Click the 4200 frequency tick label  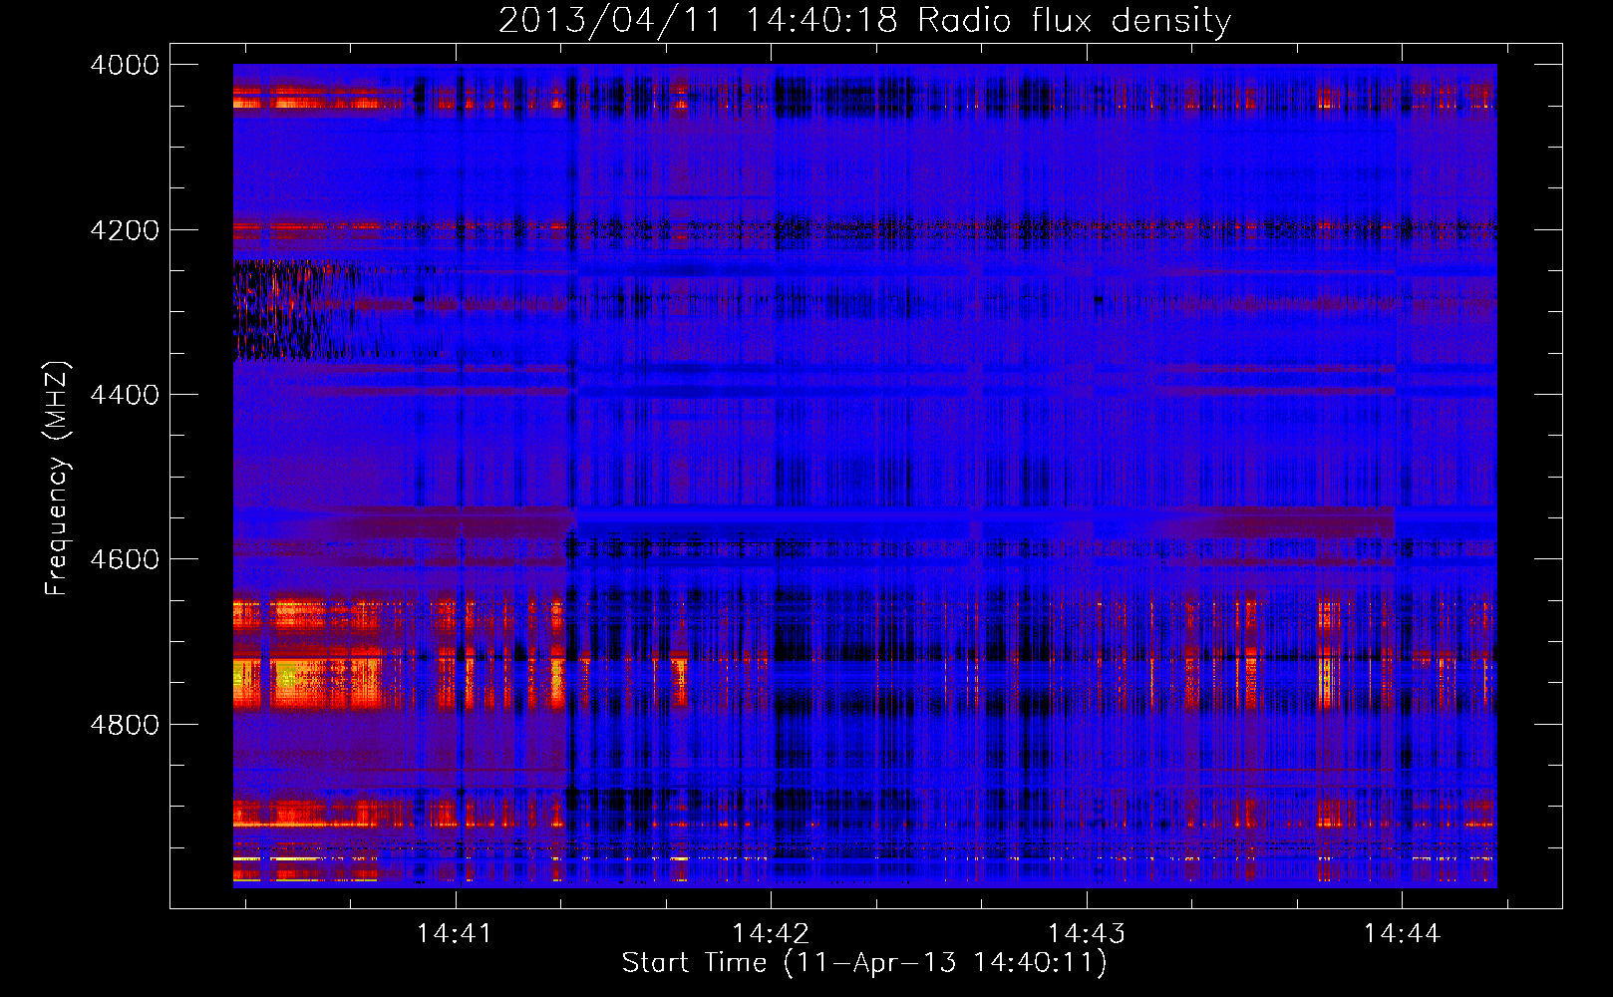pyautogui.click(x=125, y=230)
